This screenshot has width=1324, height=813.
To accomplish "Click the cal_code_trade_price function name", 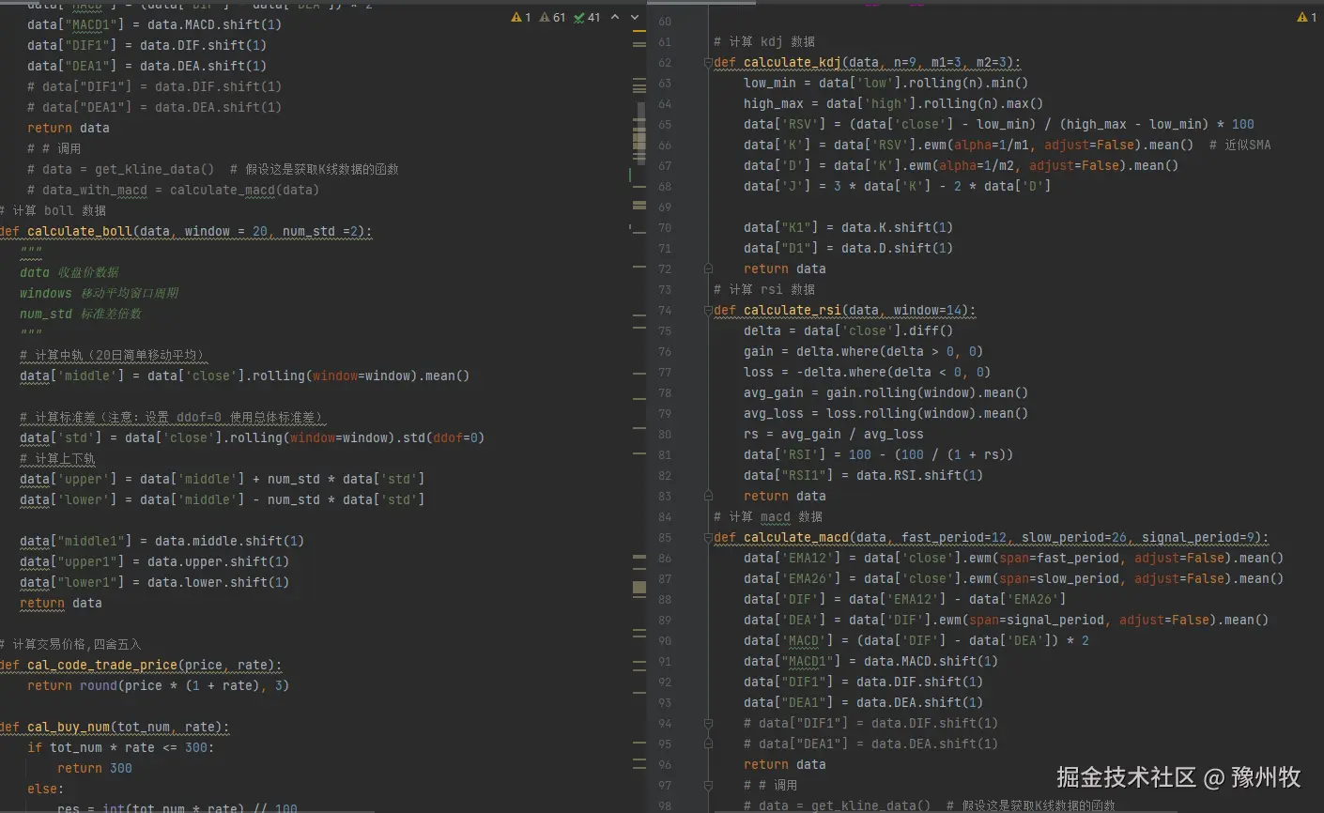I will [x=102, y=666].
